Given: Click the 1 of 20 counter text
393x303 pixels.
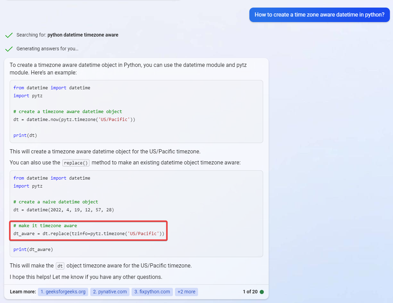Looking at the screenshot, I should 250,292.
